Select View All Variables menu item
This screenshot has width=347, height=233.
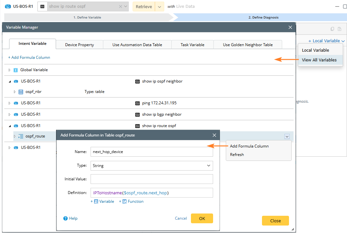pos(319,60)
